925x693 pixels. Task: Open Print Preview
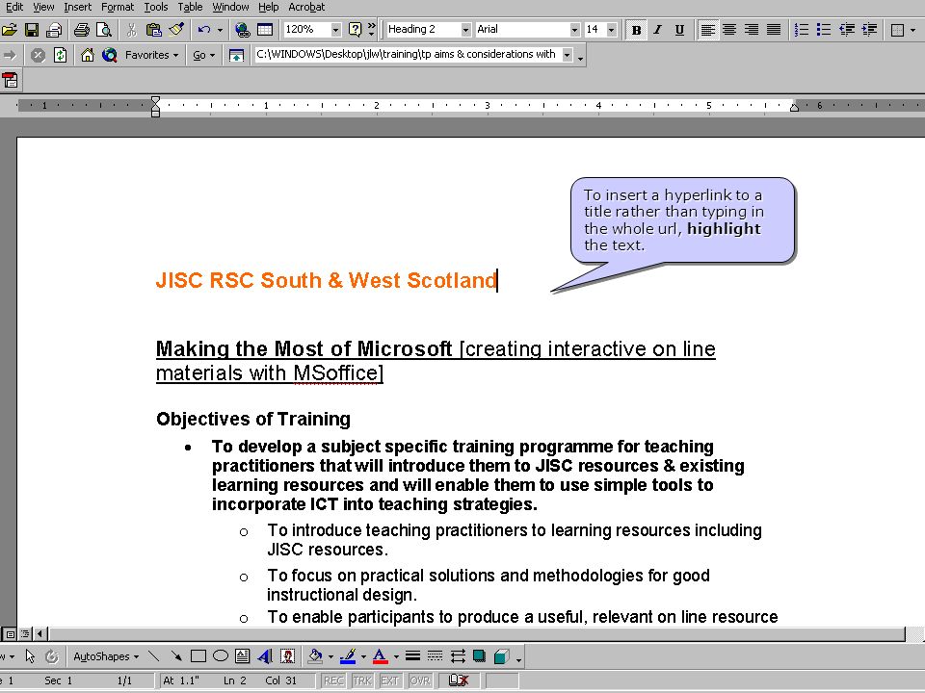(104, 30)
